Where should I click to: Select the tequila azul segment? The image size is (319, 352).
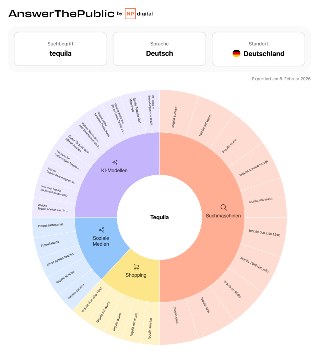click(x=205, y=305)
